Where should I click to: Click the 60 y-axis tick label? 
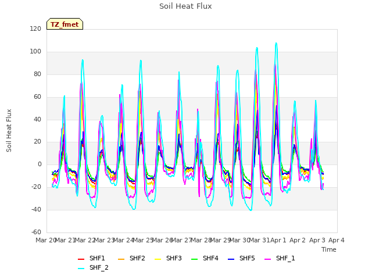[37, 97]
